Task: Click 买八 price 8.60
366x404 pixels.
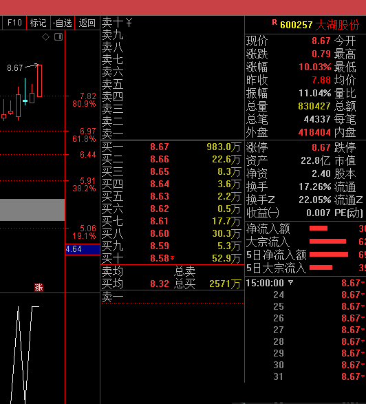Action: pyautogui.click(x=160, y=233)
